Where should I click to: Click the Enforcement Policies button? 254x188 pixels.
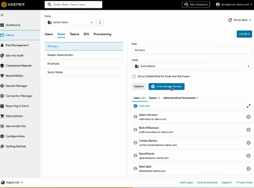(x=166, y=86)
